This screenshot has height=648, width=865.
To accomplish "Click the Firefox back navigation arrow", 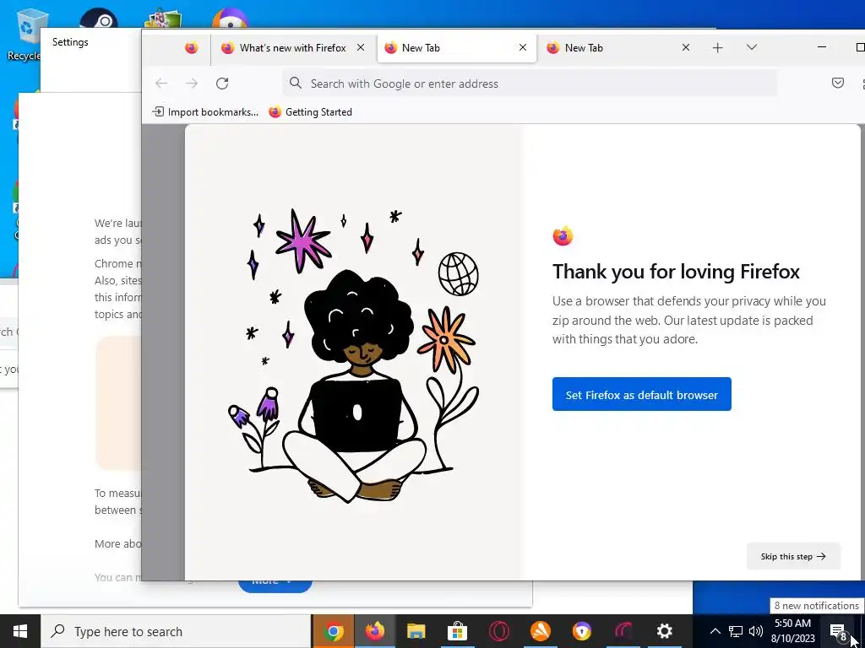I will [161, 84].
